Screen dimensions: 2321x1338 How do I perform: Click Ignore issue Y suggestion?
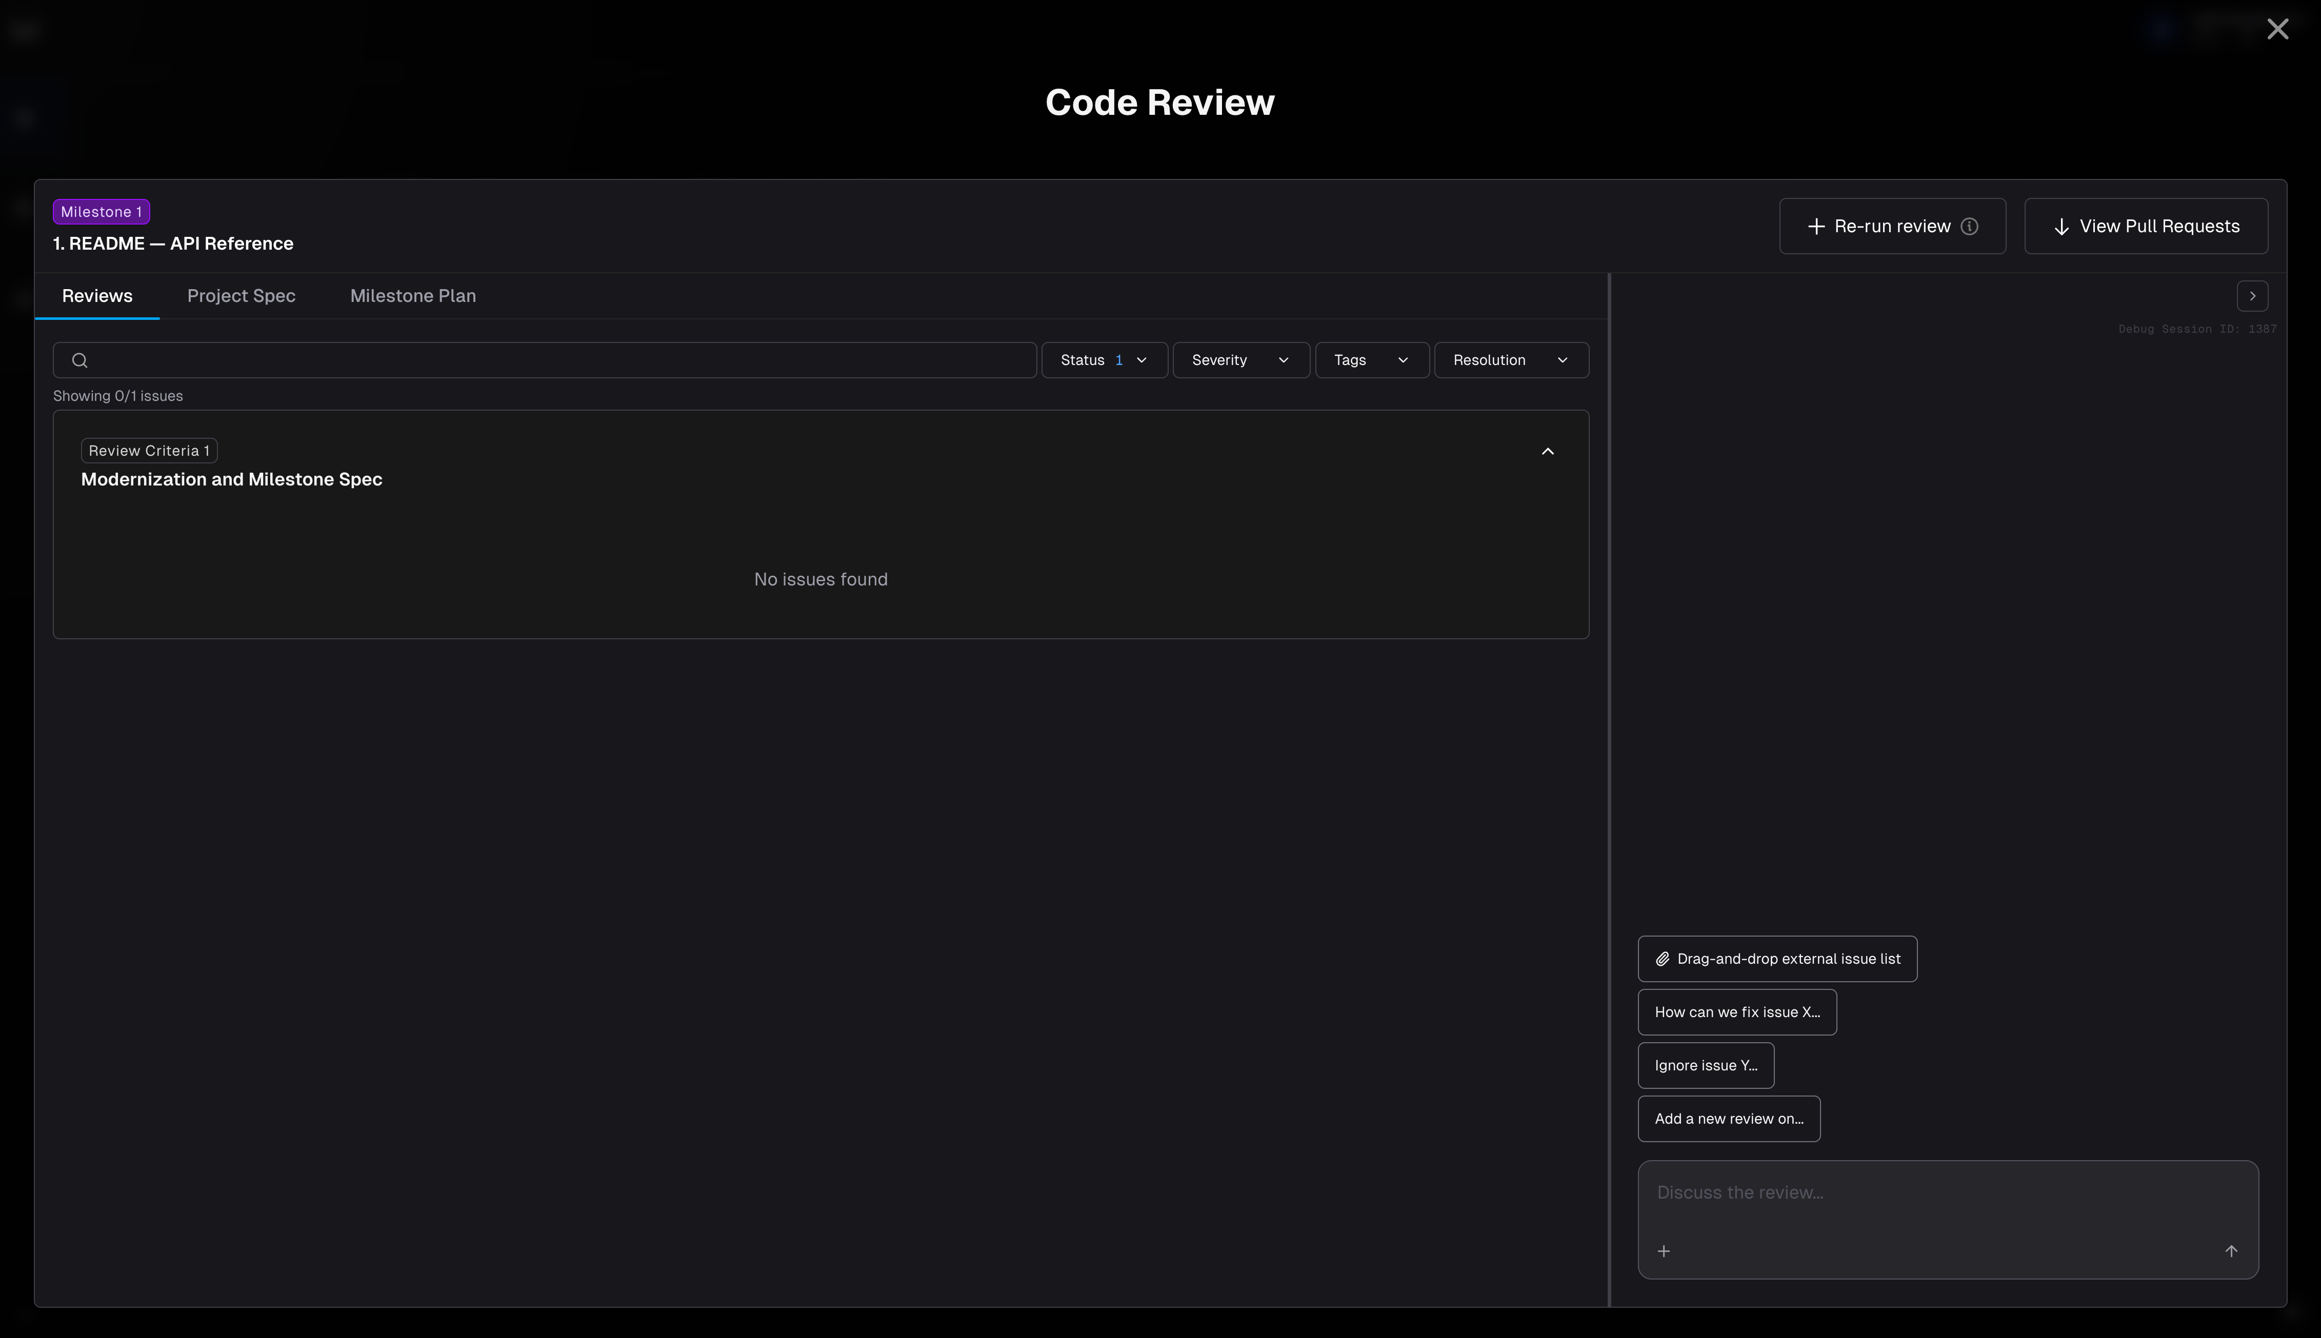click(1705, 1066)
